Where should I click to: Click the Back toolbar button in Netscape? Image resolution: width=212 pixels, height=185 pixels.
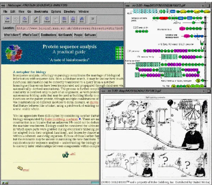tap(7, 20)
